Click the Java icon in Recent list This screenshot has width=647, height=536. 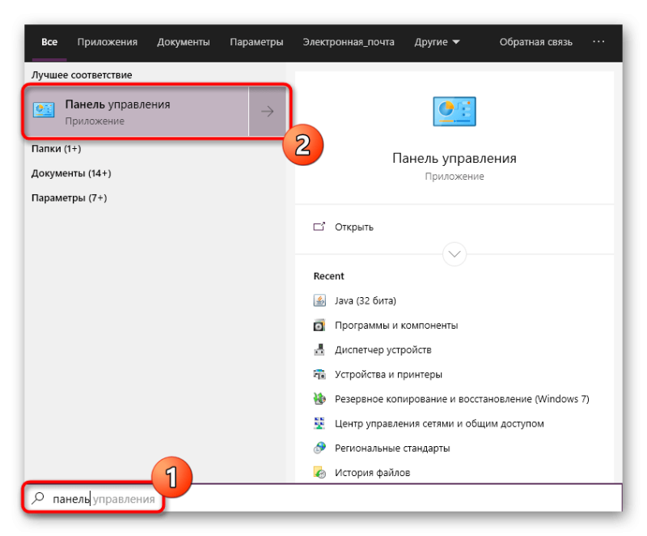pos(319,300)
